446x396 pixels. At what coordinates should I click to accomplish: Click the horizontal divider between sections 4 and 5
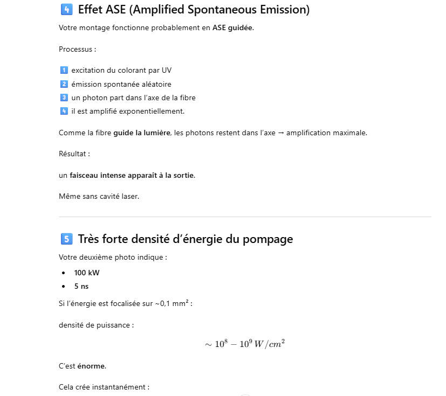click(245, 217)
